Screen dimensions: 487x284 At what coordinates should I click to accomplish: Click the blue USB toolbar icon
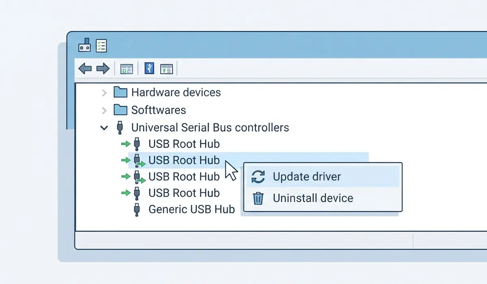pyautogui.click(x=149, y=68)
